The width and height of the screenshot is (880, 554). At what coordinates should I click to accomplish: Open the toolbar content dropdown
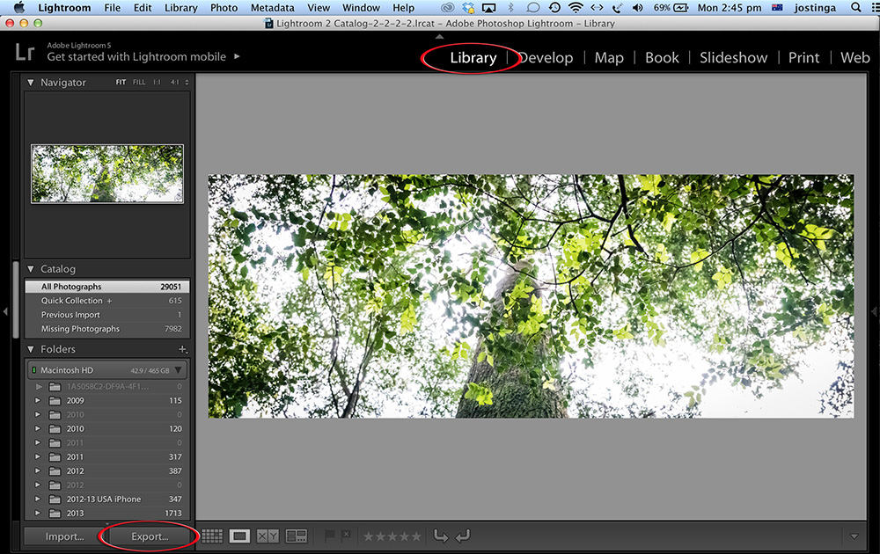click(853, 536)
